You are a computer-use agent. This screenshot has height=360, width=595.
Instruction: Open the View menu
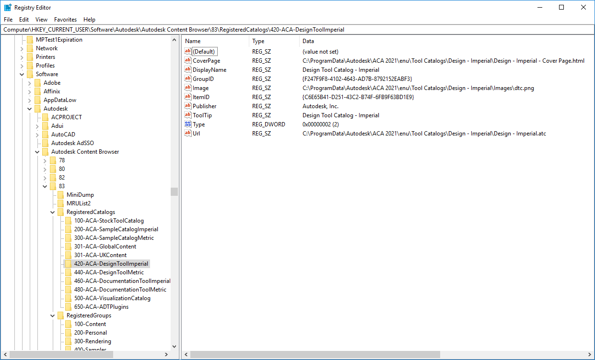coord(41,20)
